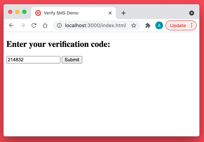Open Chrome's three-dot menu
Image resolution: width=204 pixels, height=142 pixels.
click(x=192, y=25)
